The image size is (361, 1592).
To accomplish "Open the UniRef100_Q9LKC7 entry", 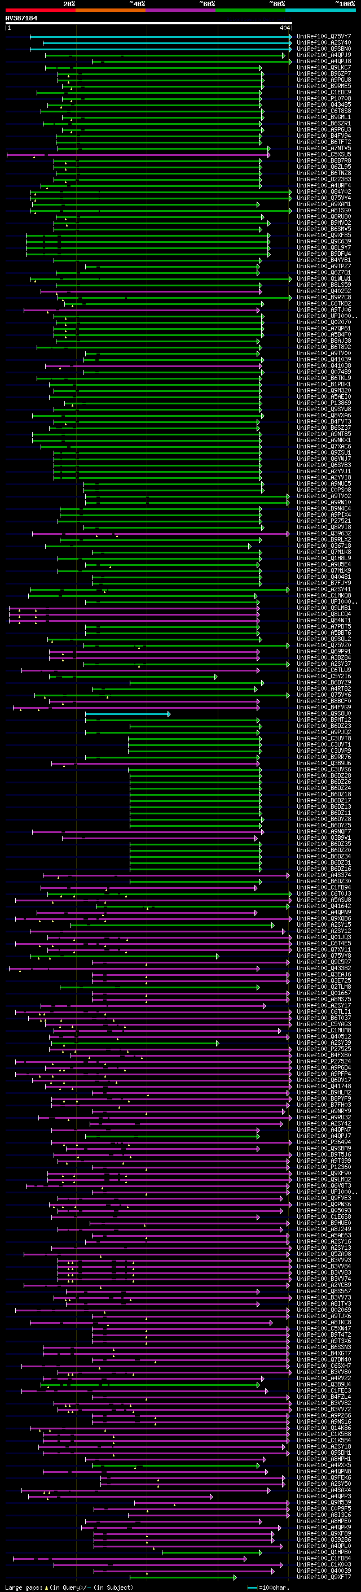I will (x=323, y=67).
